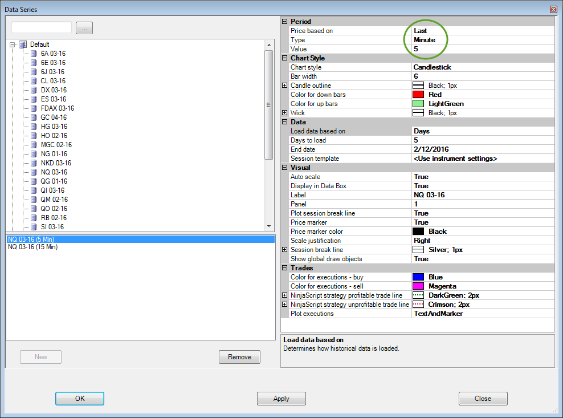Click the 6J 03-16 database icon
Image resolution: width=563 pixels, height=418 pixels.
pyautogui.click(x=34, y=72)
